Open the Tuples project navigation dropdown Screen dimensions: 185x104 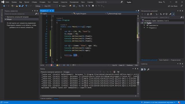point(56,14)
